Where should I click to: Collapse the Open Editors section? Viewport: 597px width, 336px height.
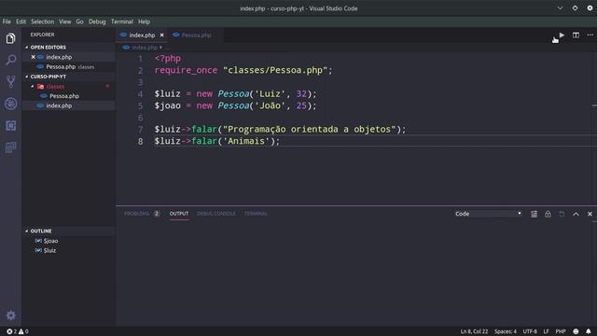coord(48,48)
